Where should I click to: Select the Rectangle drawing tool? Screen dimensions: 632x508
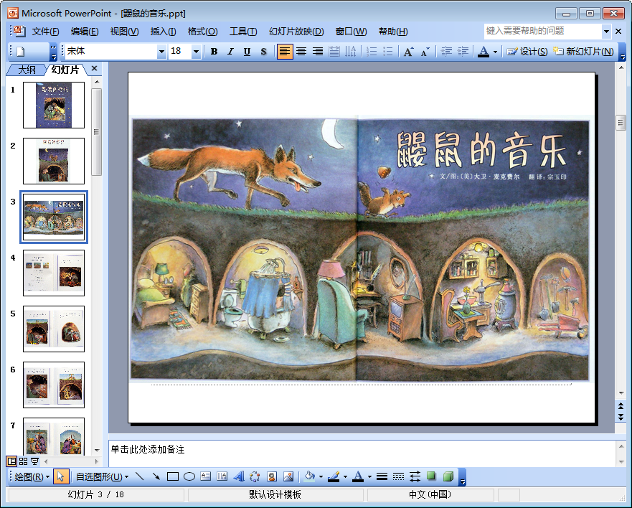point(173,477)
